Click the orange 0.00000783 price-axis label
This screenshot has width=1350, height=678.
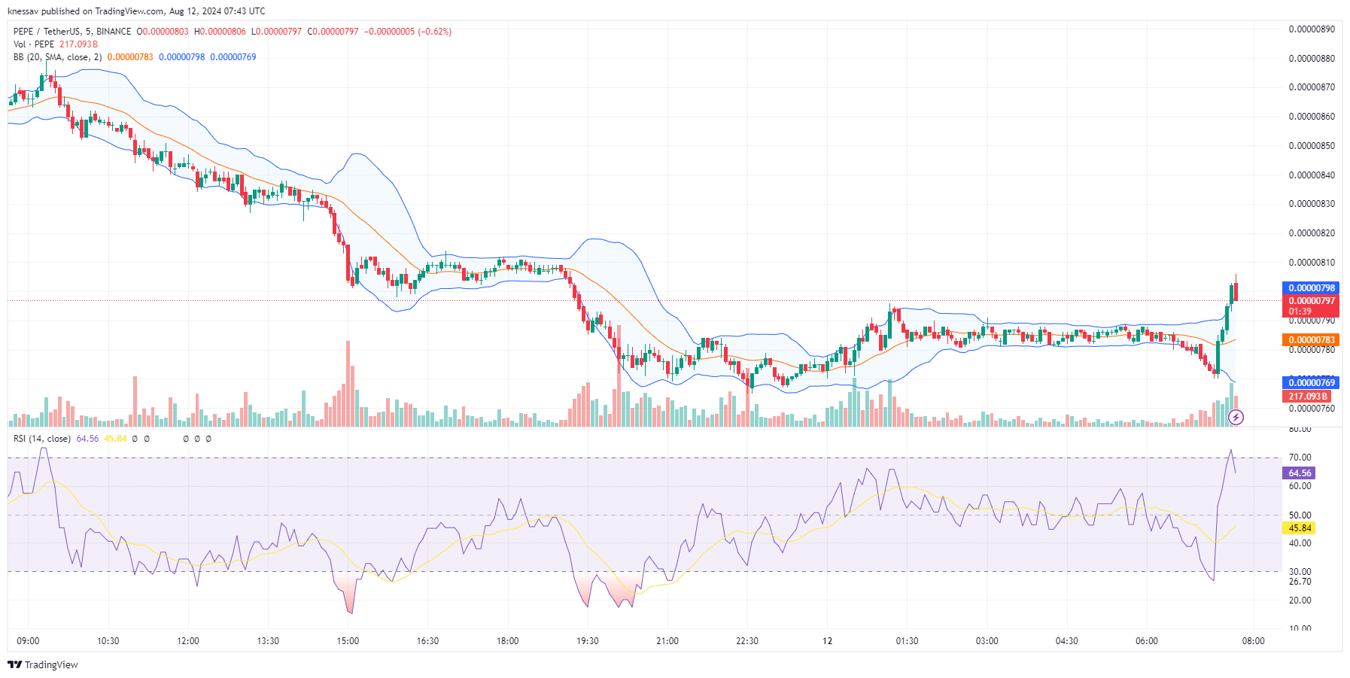(x=1311, y=340)
